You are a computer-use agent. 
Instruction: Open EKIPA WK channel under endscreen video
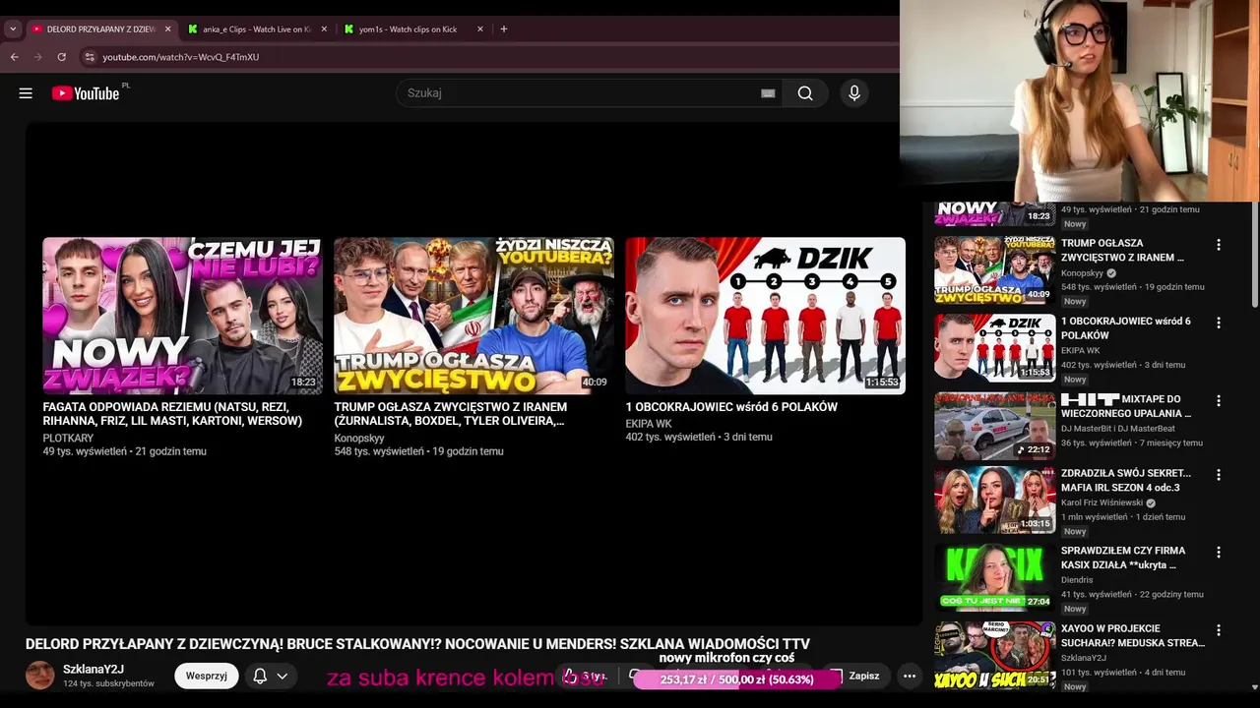tap(649, 424)
